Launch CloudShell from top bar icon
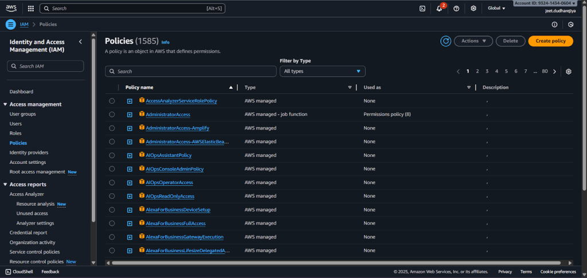Image resolution: width=587 pixels, height=278 pixels. pos(422,8)
